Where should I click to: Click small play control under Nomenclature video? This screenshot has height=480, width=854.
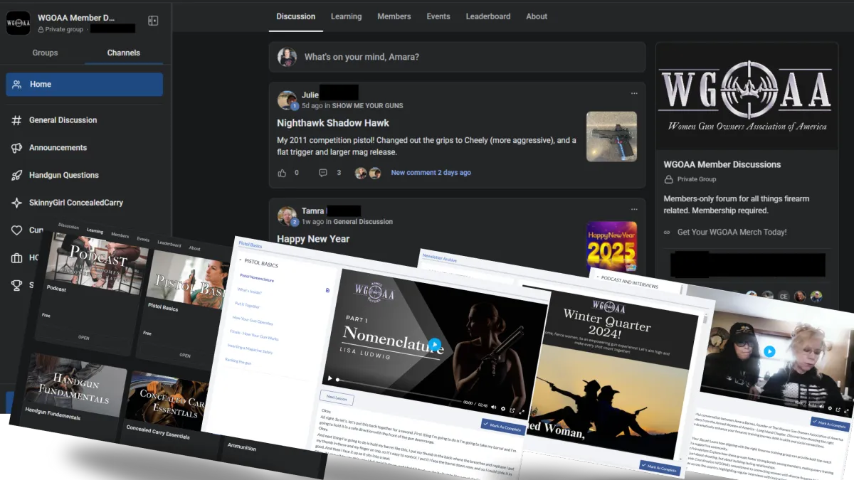pyautogui.click(x=330, y=378)
